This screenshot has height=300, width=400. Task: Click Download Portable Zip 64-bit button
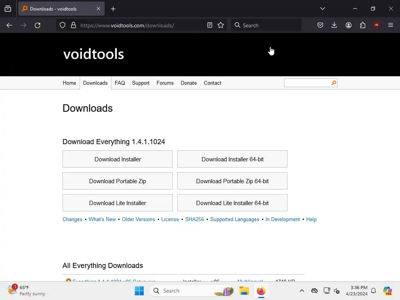click(232, 181)
